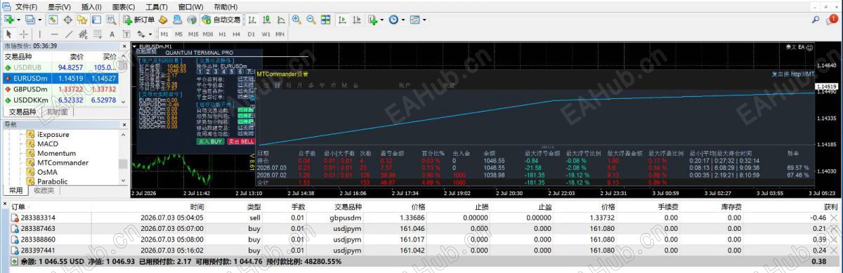Open the 图表(C) menu

(x=124, y=6)
